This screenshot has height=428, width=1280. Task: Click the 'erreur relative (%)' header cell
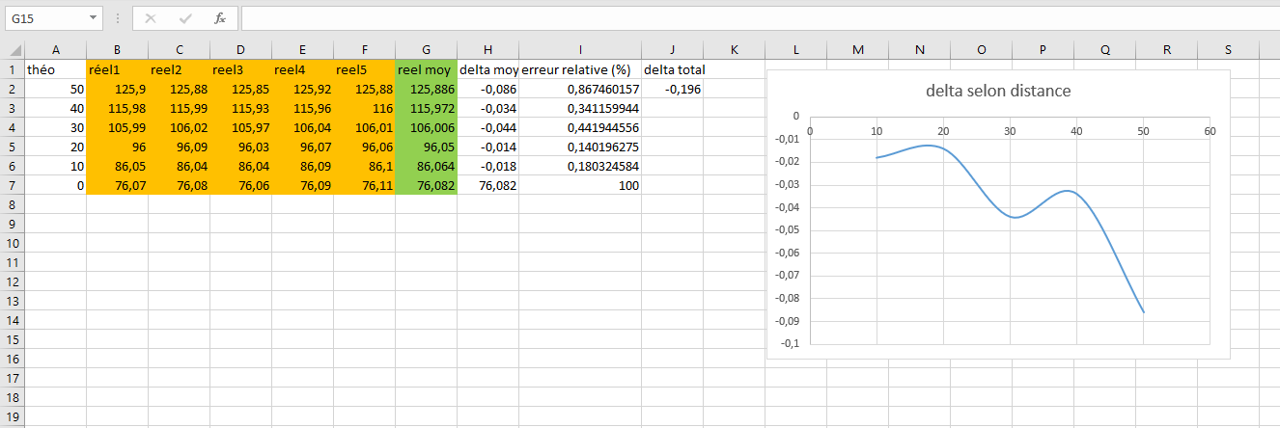[x=580, y=69]
